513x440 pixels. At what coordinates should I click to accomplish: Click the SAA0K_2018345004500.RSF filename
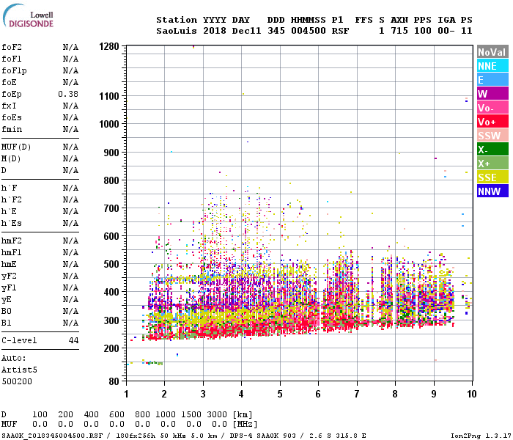click(x=52, y=436)
